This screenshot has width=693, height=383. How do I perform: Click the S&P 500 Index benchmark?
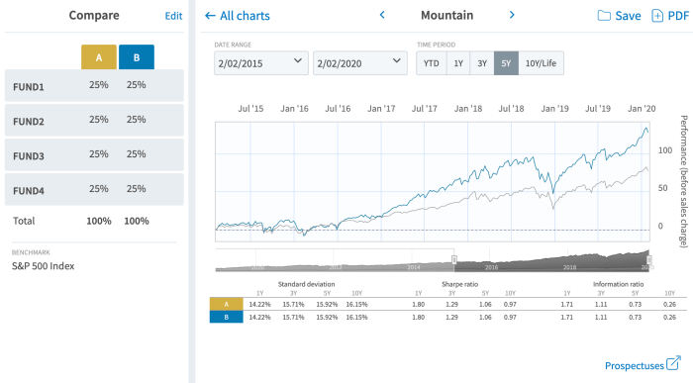click(x=44, y=266)
